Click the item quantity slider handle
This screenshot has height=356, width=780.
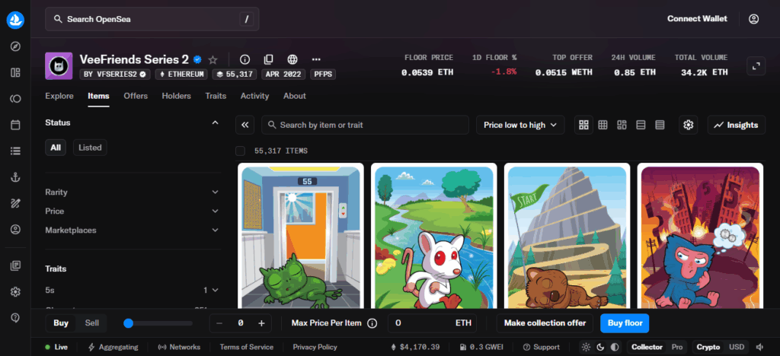[x=128, y=323]
